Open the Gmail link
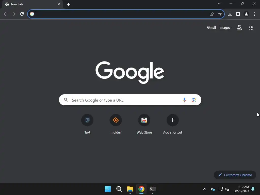 pos(211,27)
